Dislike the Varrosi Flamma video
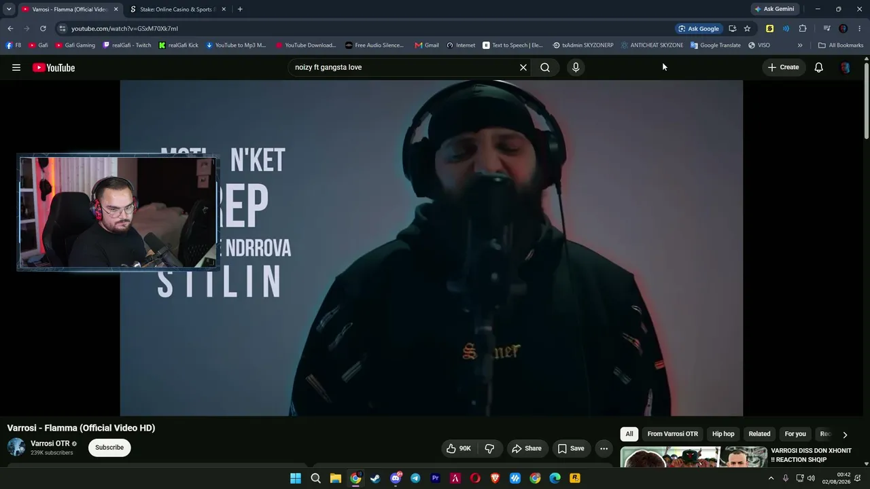The image size is (870, 489). tap(489, 448)
